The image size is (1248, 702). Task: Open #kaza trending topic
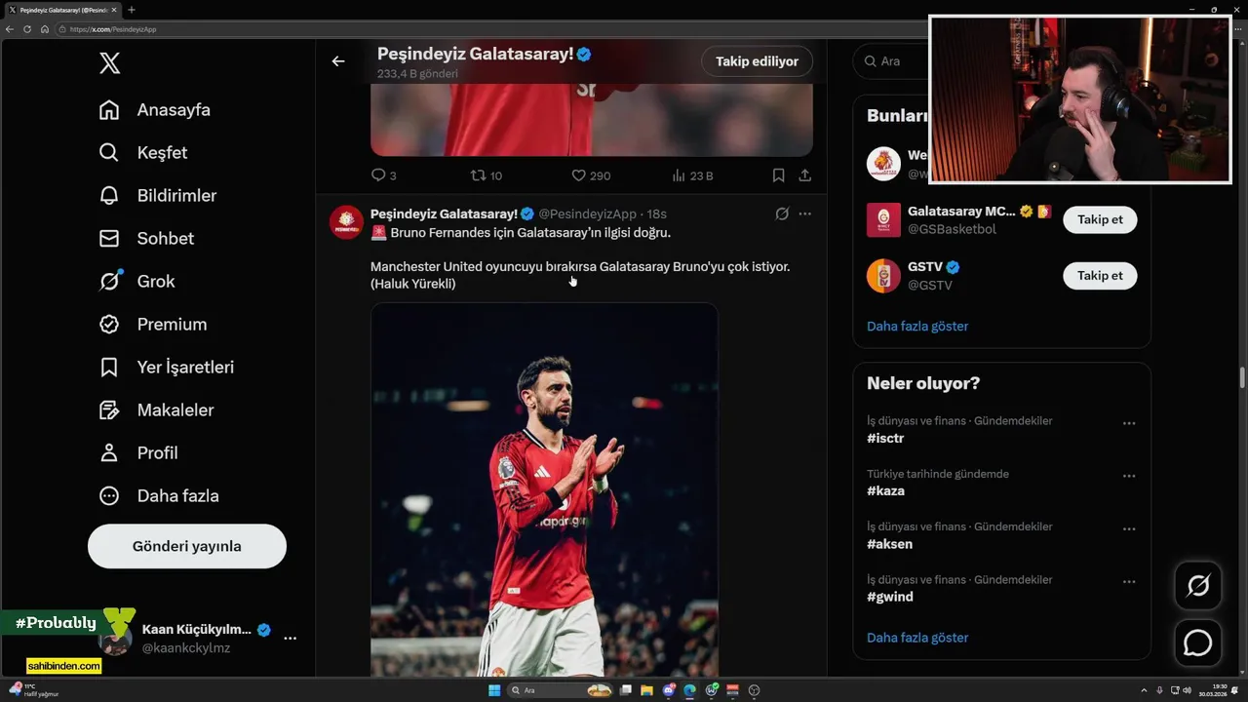tap(885, 491)
